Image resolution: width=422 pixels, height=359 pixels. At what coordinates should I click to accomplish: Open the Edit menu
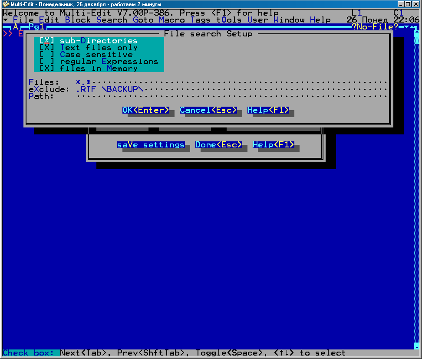pyautogui.click(x=49, y=20)
